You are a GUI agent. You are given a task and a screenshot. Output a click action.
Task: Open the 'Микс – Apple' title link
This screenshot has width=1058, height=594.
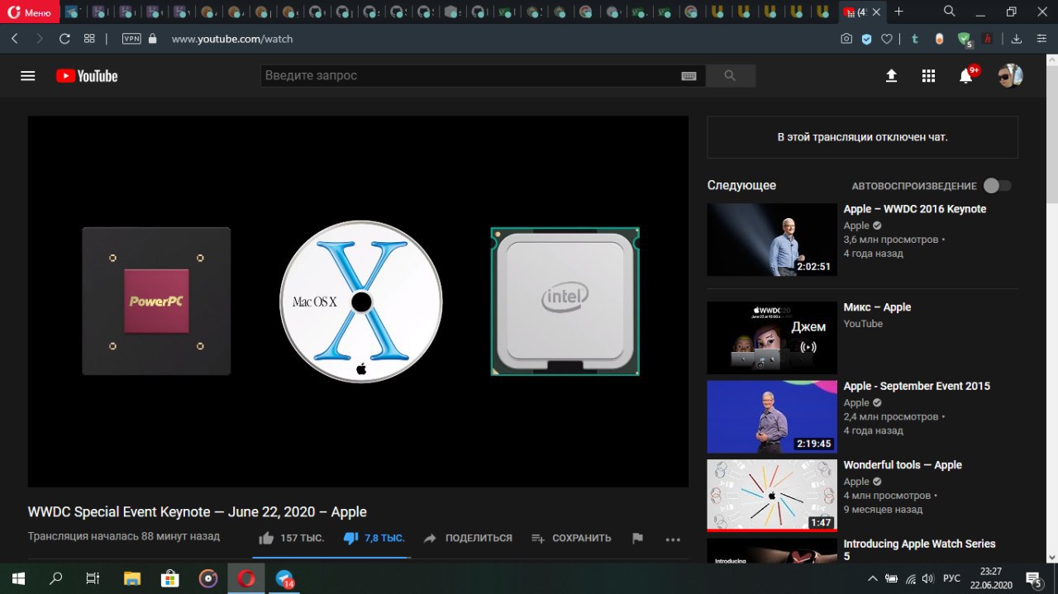(877, 307)
